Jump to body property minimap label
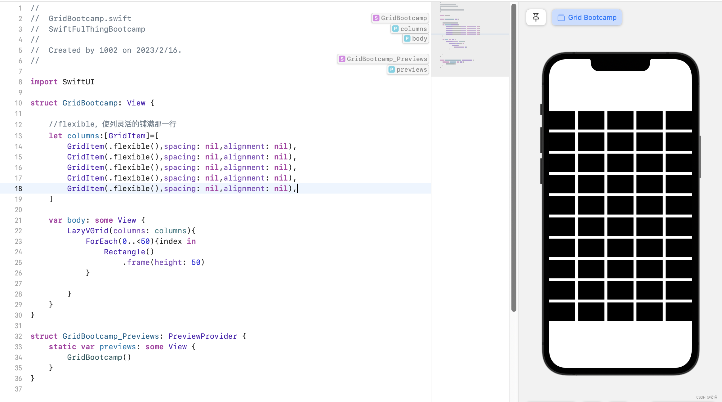Viewport: 722px width, 402px height. (x=416, y=39)
